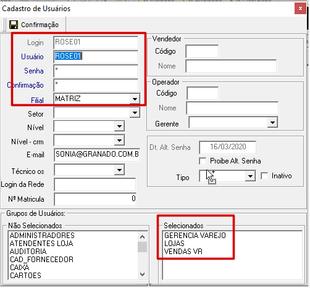The width and height of the screenshot is (310, 288).
Task: Select GERENCIA VAREJO in Selecionados
Action: [195, 236]
